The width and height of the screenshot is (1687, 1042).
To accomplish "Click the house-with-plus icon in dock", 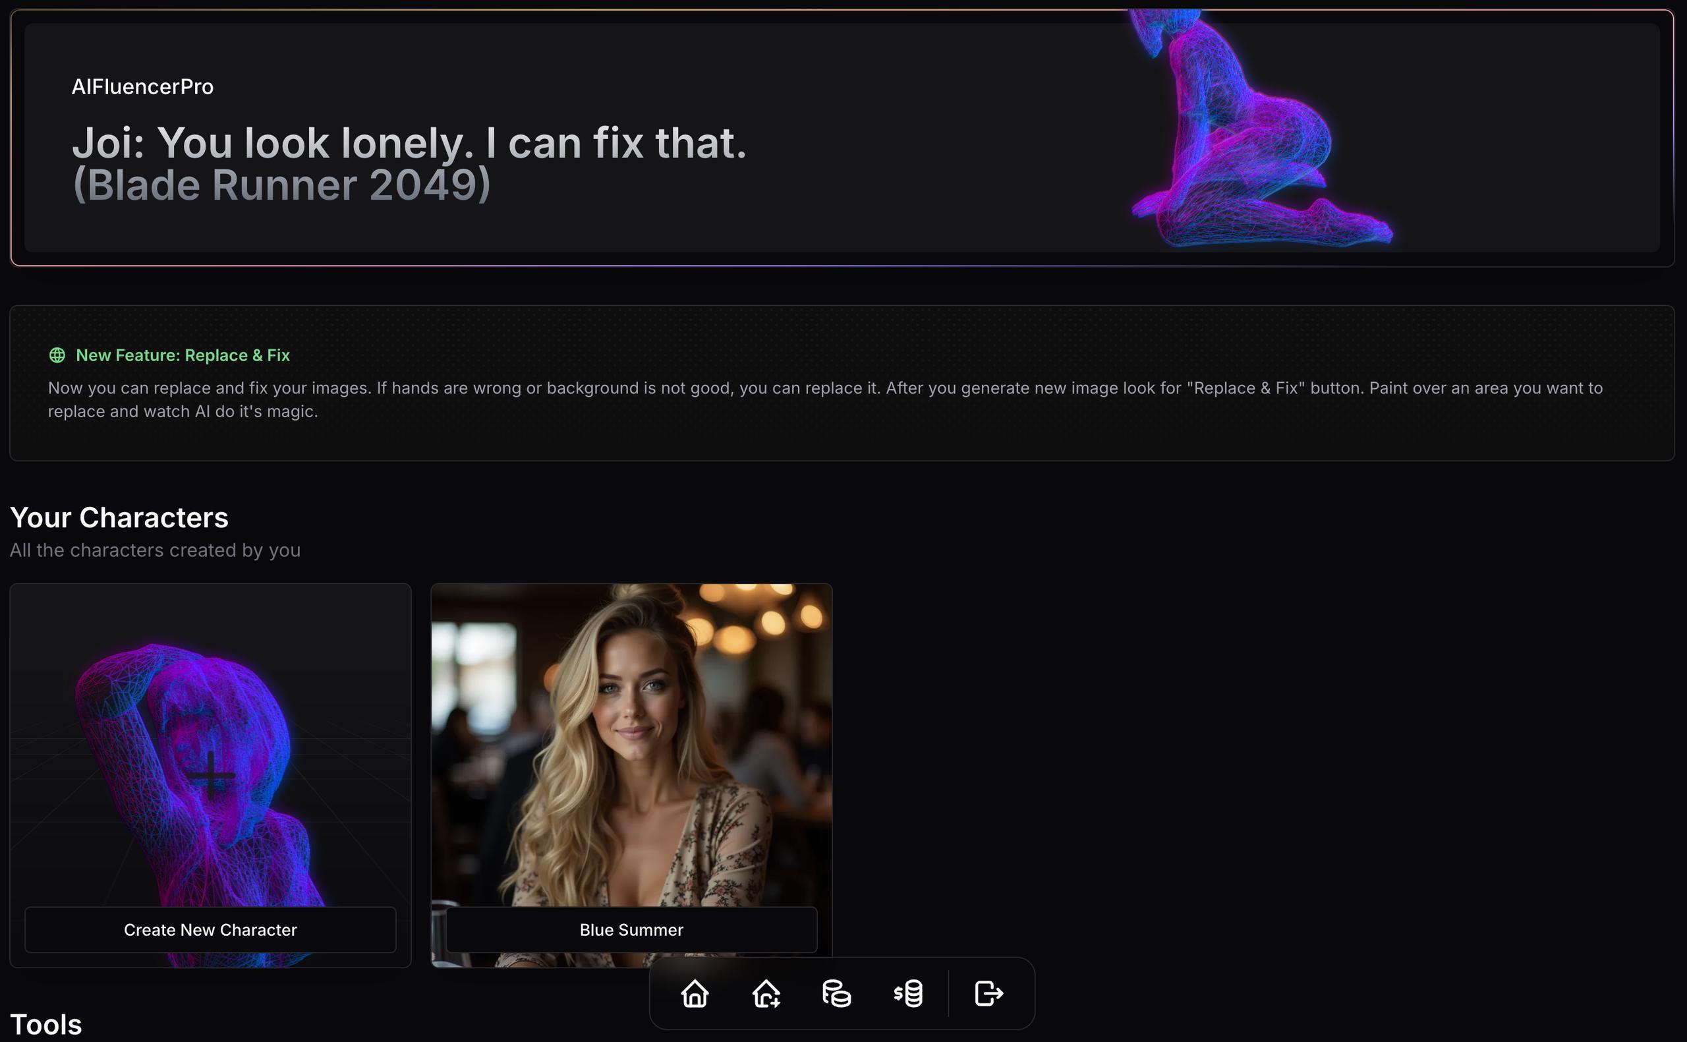I will tap(766, 993).
